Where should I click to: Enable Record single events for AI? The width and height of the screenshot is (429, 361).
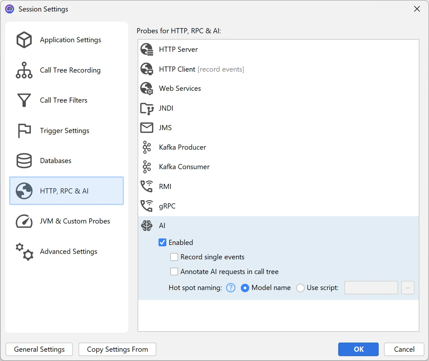(174, 257)
